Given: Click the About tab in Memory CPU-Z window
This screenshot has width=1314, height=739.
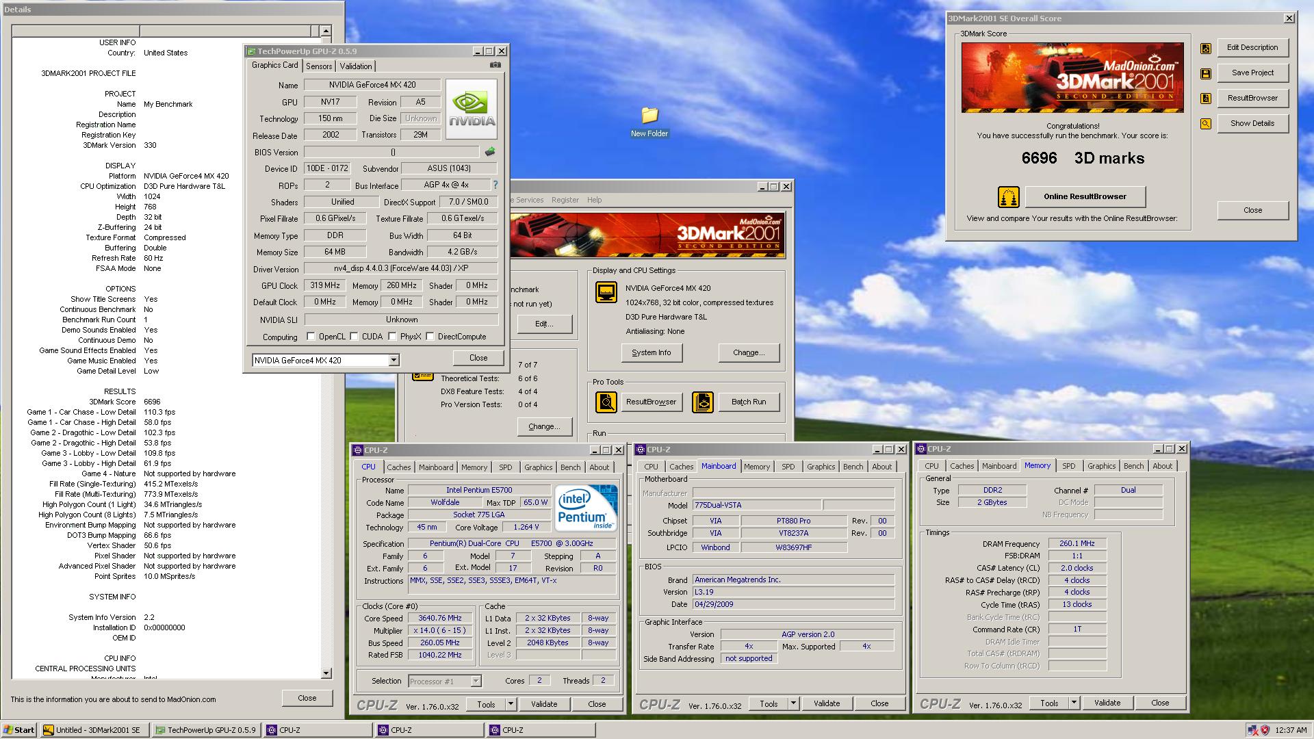Looking at the screenshot, I should click(x=1162, y=466).
